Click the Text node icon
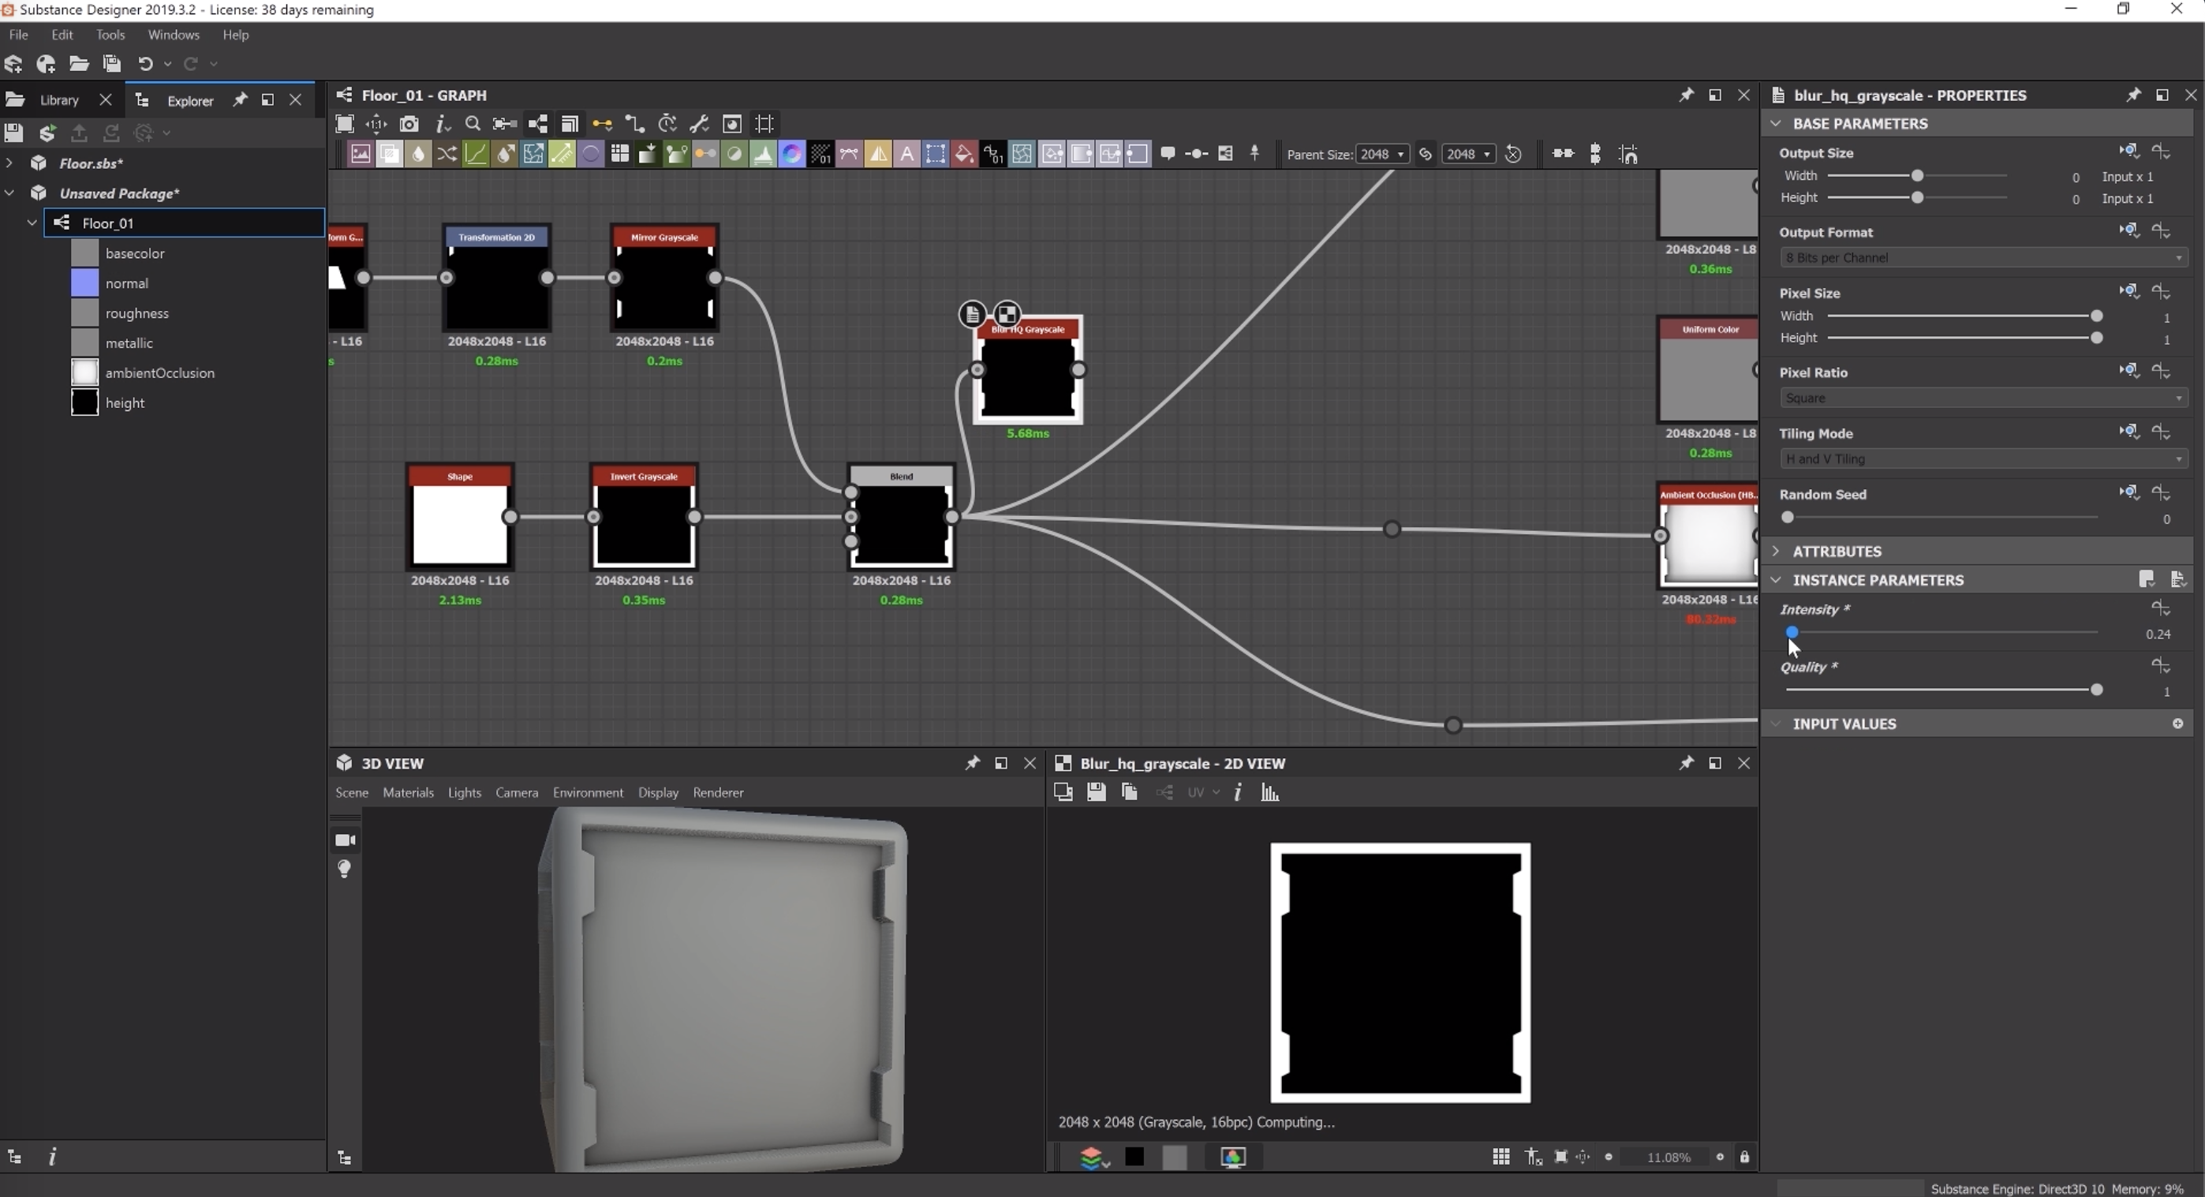2205x1197 pixels. click(x=906, y=154)
